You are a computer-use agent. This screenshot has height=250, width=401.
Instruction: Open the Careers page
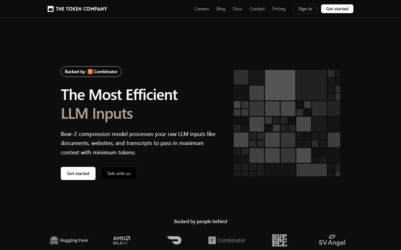pyautogui.click(x=202, y=9)
